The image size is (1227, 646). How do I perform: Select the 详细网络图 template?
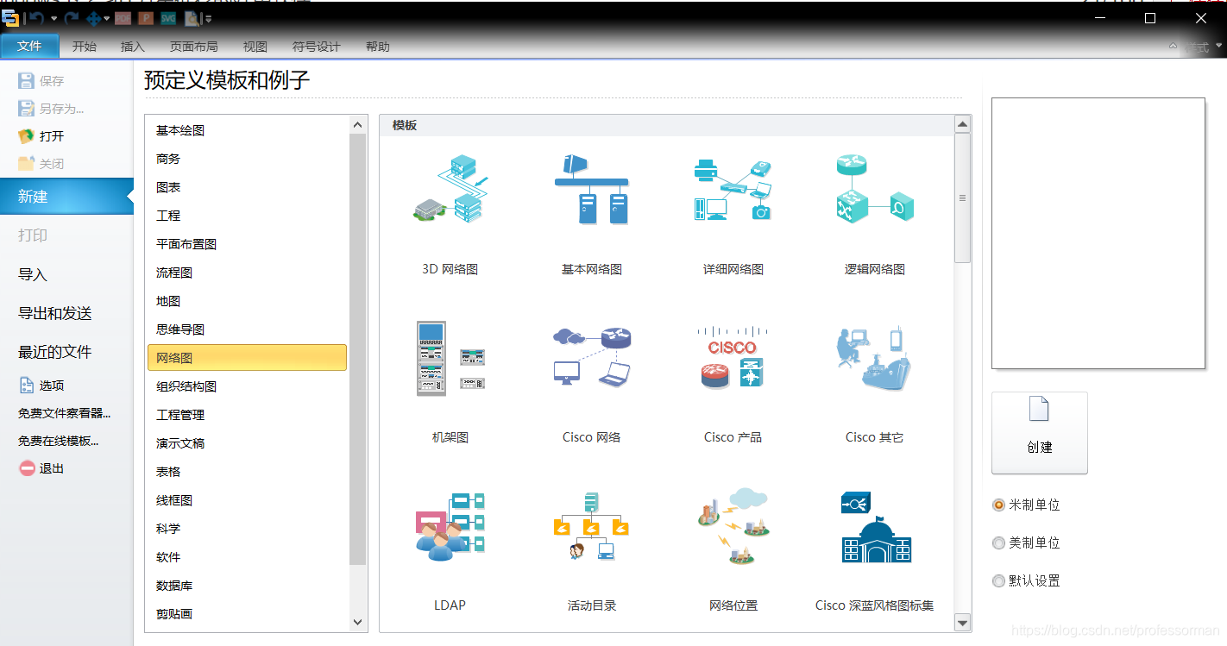click(x=733, y=215)
